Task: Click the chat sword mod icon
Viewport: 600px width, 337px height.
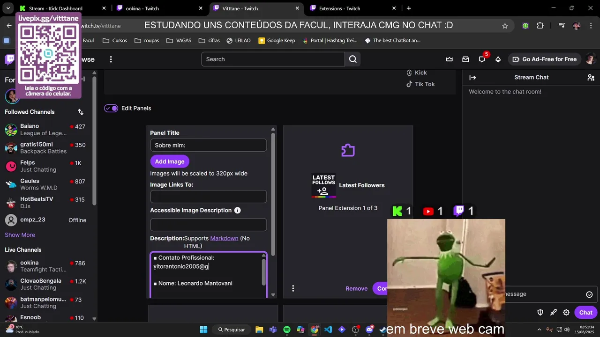Action: point(553,313)
